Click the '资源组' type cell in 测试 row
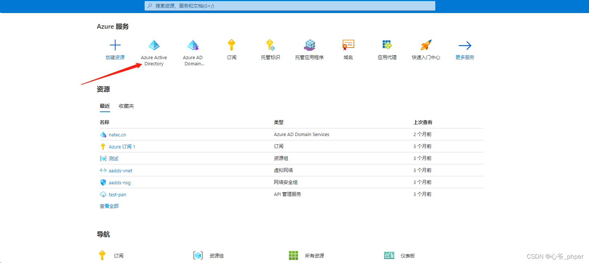This screenshot has height=263, width=589. tap(281, 158)
